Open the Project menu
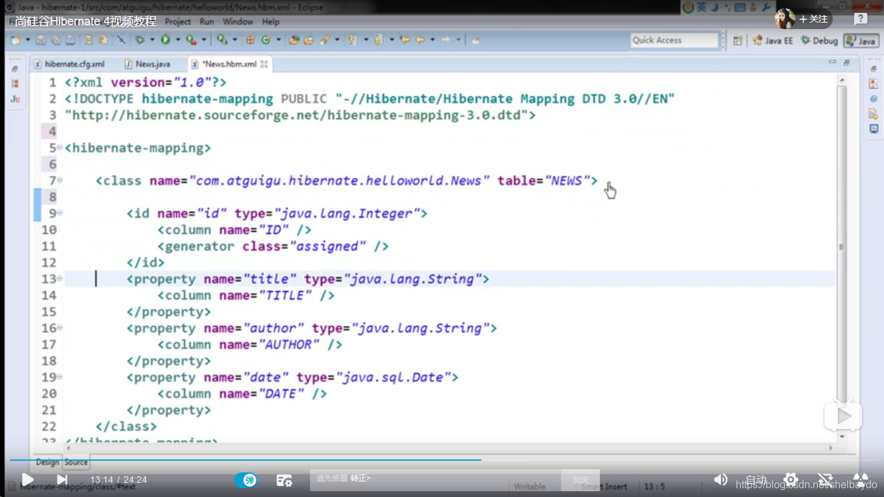 point(178,21)
